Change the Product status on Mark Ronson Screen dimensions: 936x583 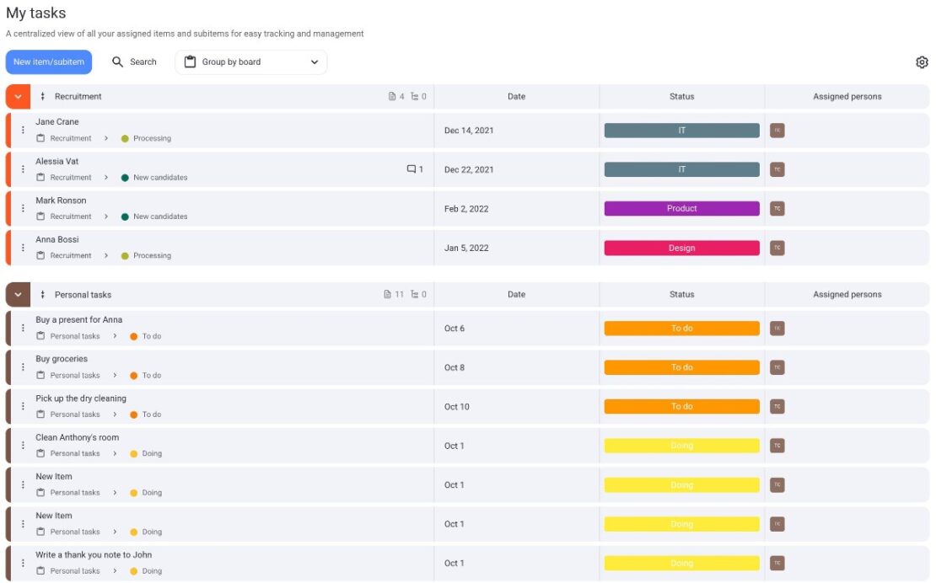pyautogui.click(x=681, y=208)
